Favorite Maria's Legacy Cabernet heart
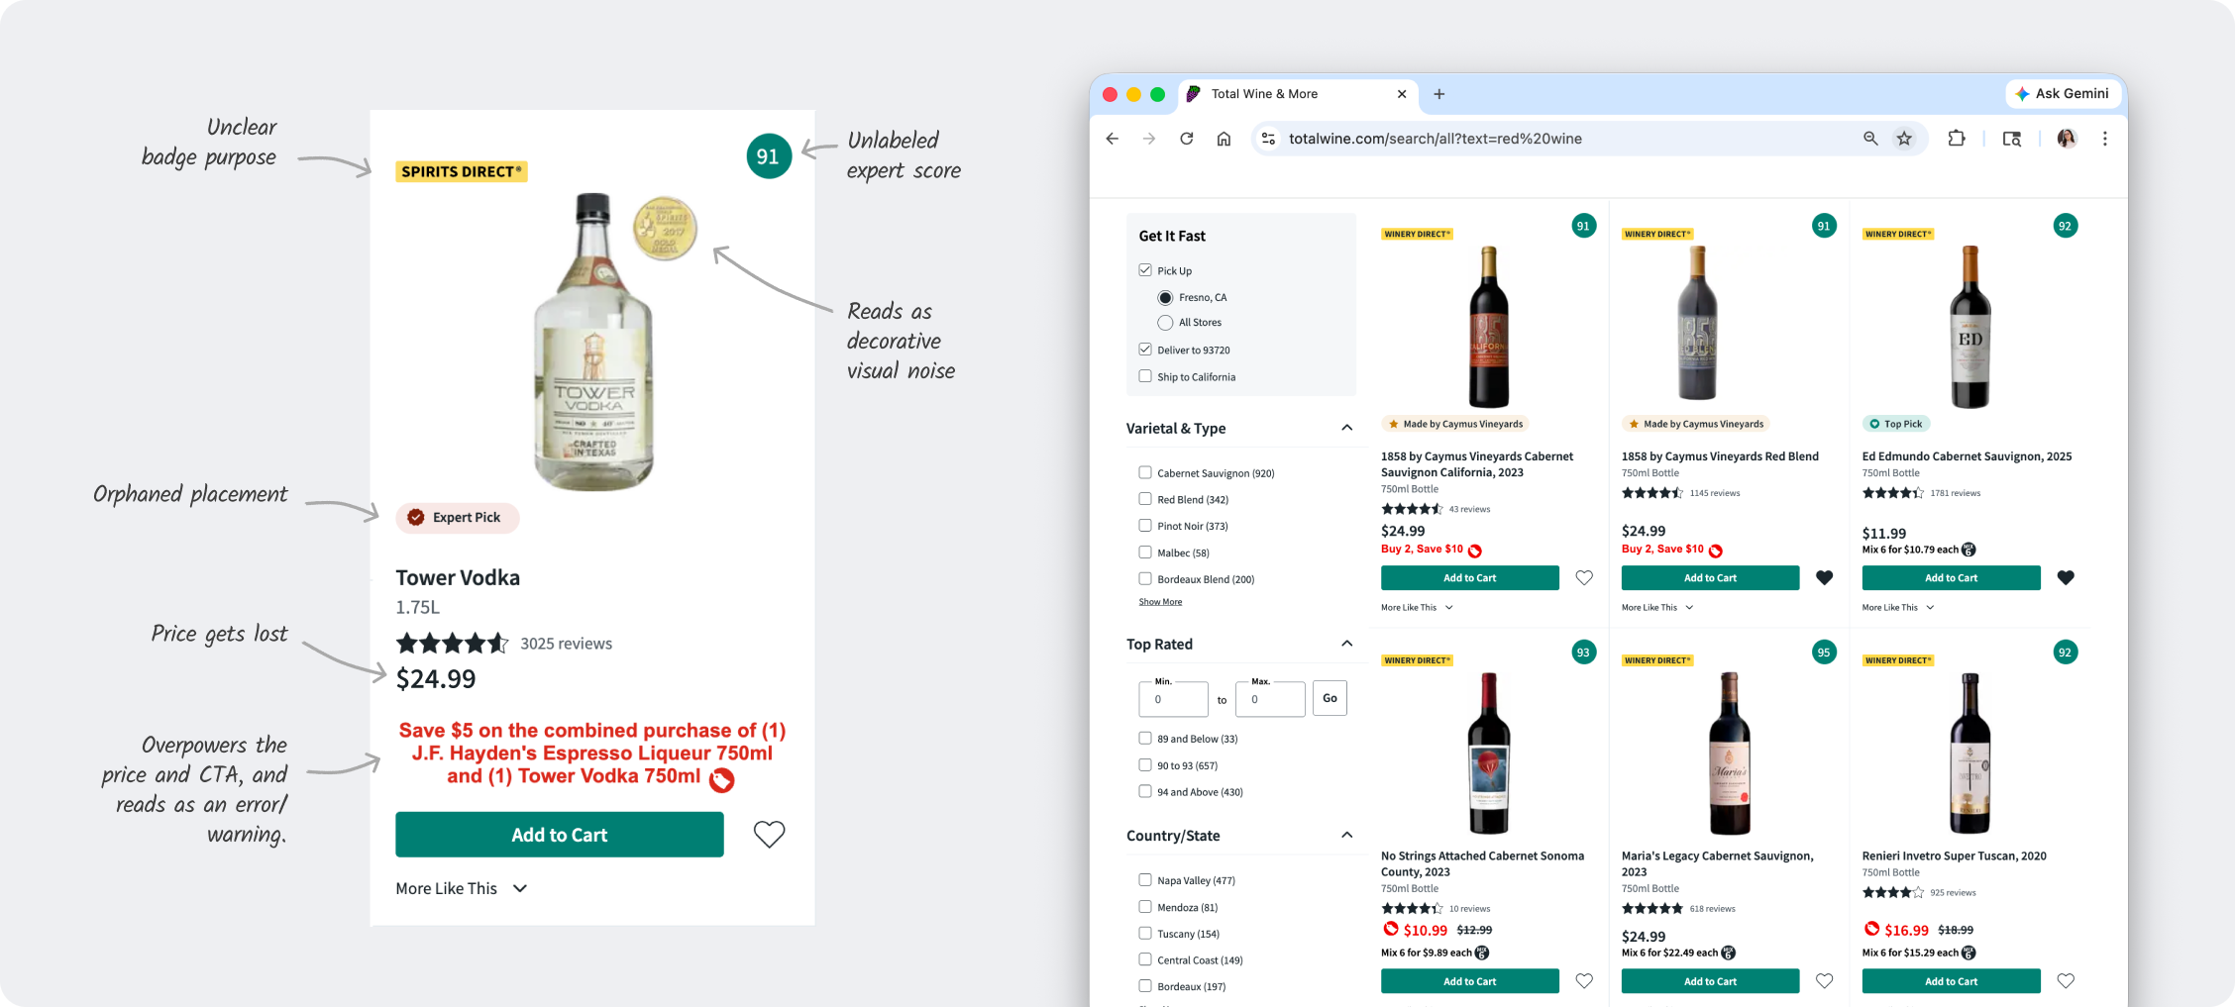The height and width of the screenshot is (1007, 2235). 1825,981
